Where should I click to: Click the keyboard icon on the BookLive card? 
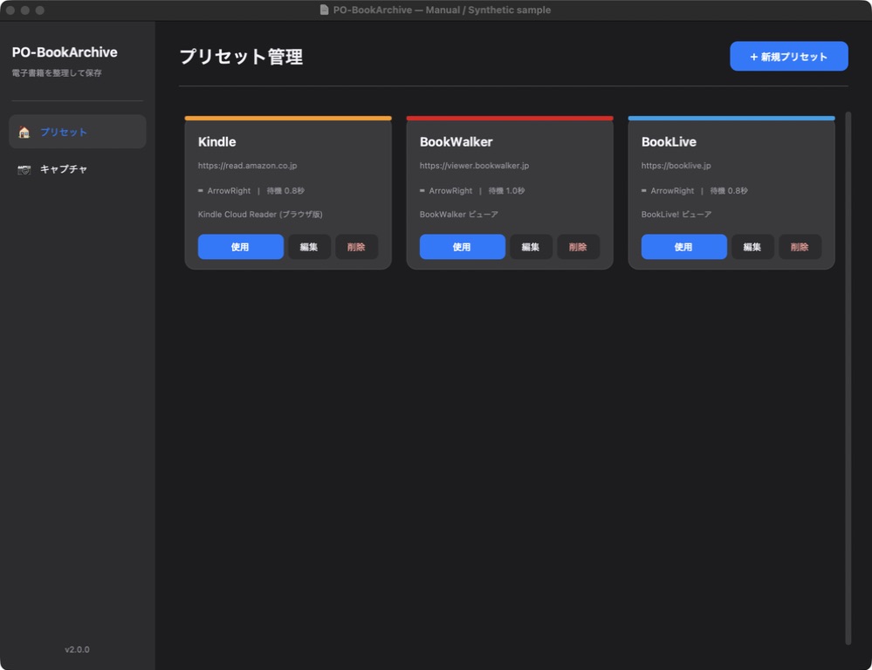click(x=643, y=191)
